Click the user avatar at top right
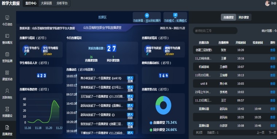 tap(268, 3)
